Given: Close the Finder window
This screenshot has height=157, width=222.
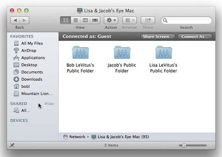Looking at the screenshot, I should (x=12, y=10).
